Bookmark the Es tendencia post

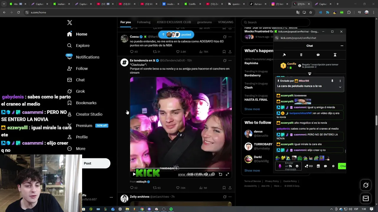224,188
